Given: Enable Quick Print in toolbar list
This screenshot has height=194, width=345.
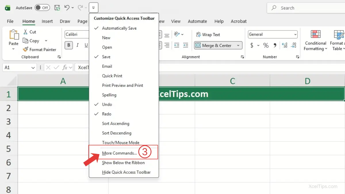Looking at the screenshot, I should point(112,76).
